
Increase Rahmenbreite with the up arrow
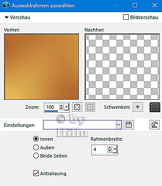coord(110,148)
